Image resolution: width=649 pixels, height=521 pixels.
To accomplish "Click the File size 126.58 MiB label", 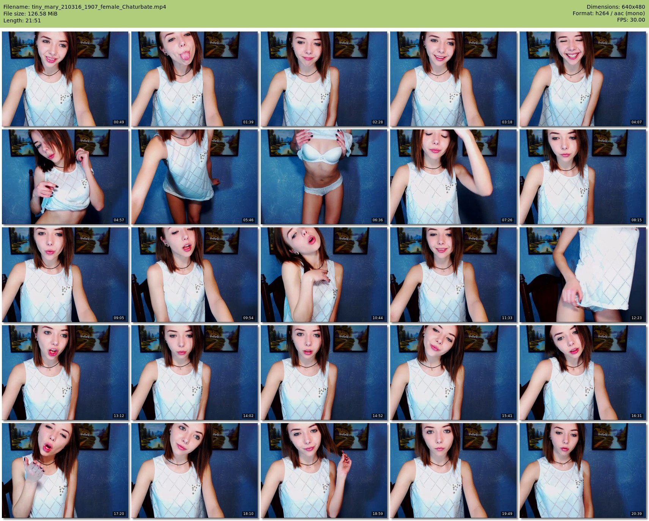I will click(30, 14).
